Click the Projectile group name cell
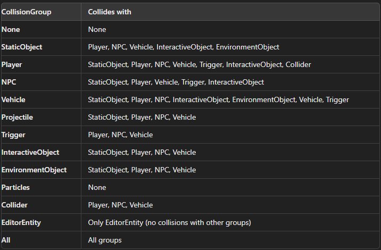This screenshot has width=381, height=250. point(17,117)
